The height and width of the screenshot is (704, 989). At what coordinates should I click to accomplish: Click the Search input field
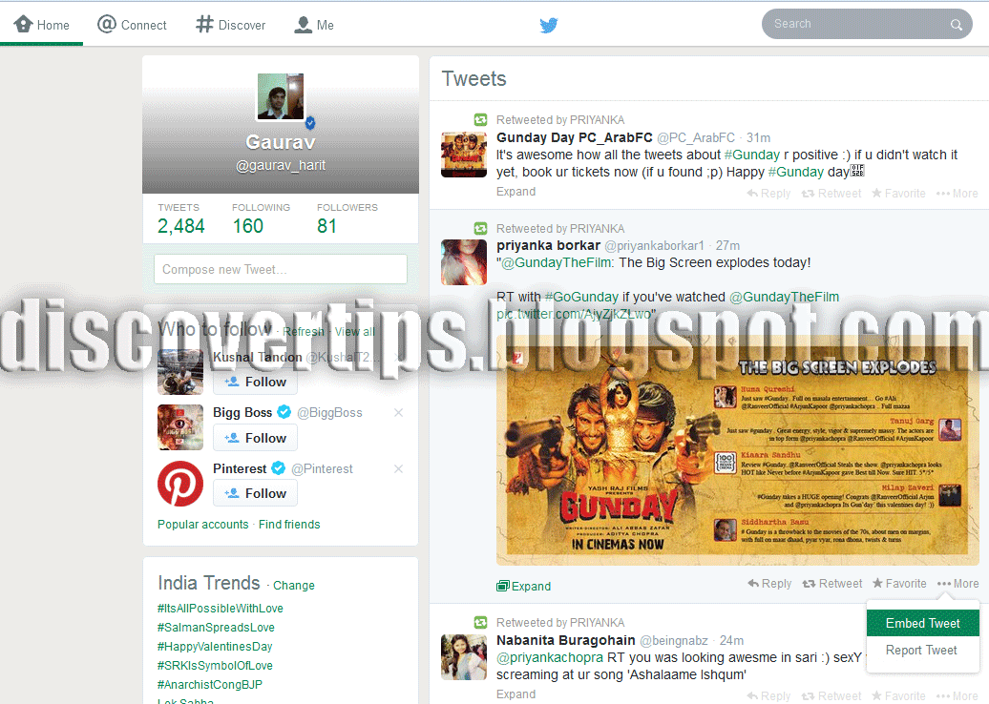pyautogui.click(x=867, y=24)
